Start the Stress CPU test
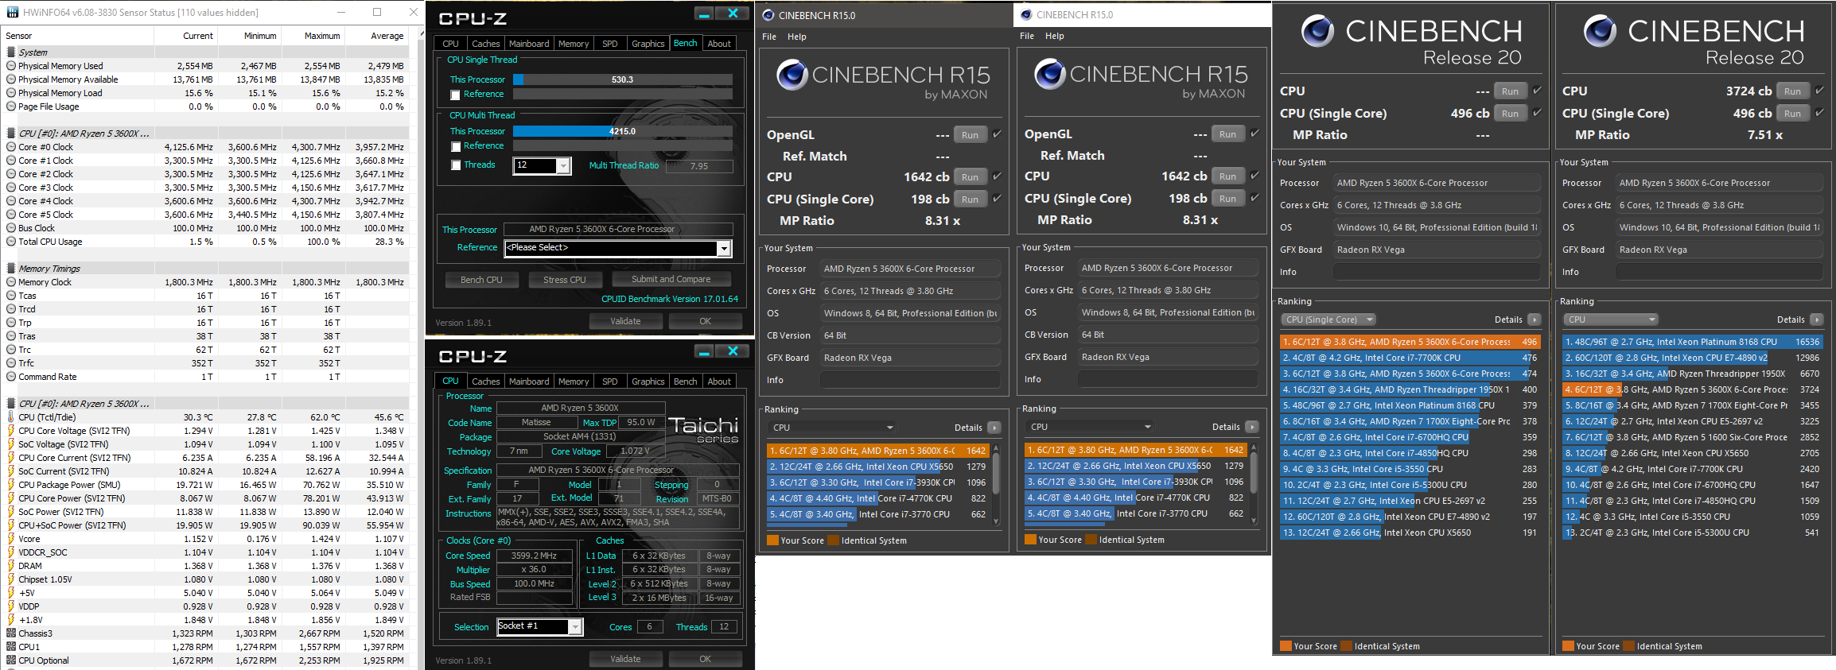 point(565,280)
